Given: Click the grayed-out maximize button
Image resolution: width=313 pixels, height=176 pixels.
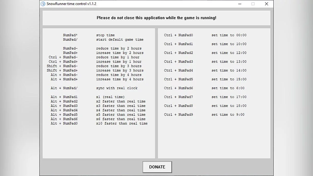Looking at the screenshot, I should click(253, 4).
